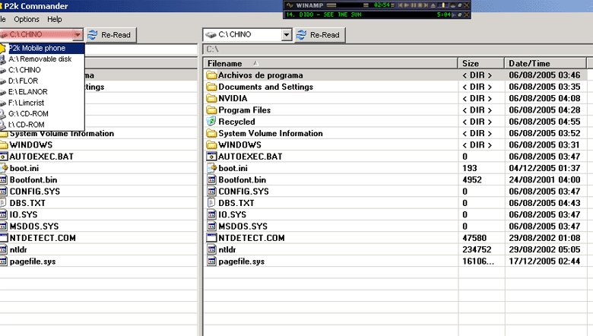Screen dimensions: 593x336
Task: Click right panel WINDOWS folder icon
Action: pos(211,144)
